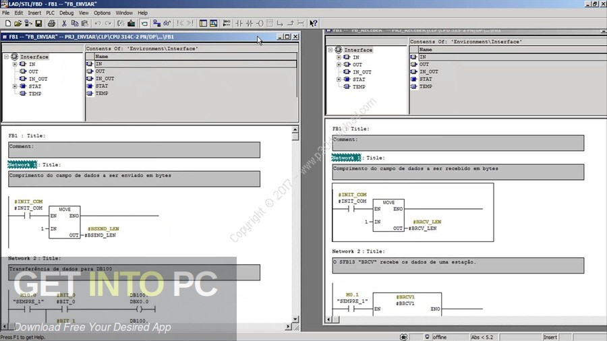Insert an output coil element
This screenshot has height=341, width=607.
260,24
